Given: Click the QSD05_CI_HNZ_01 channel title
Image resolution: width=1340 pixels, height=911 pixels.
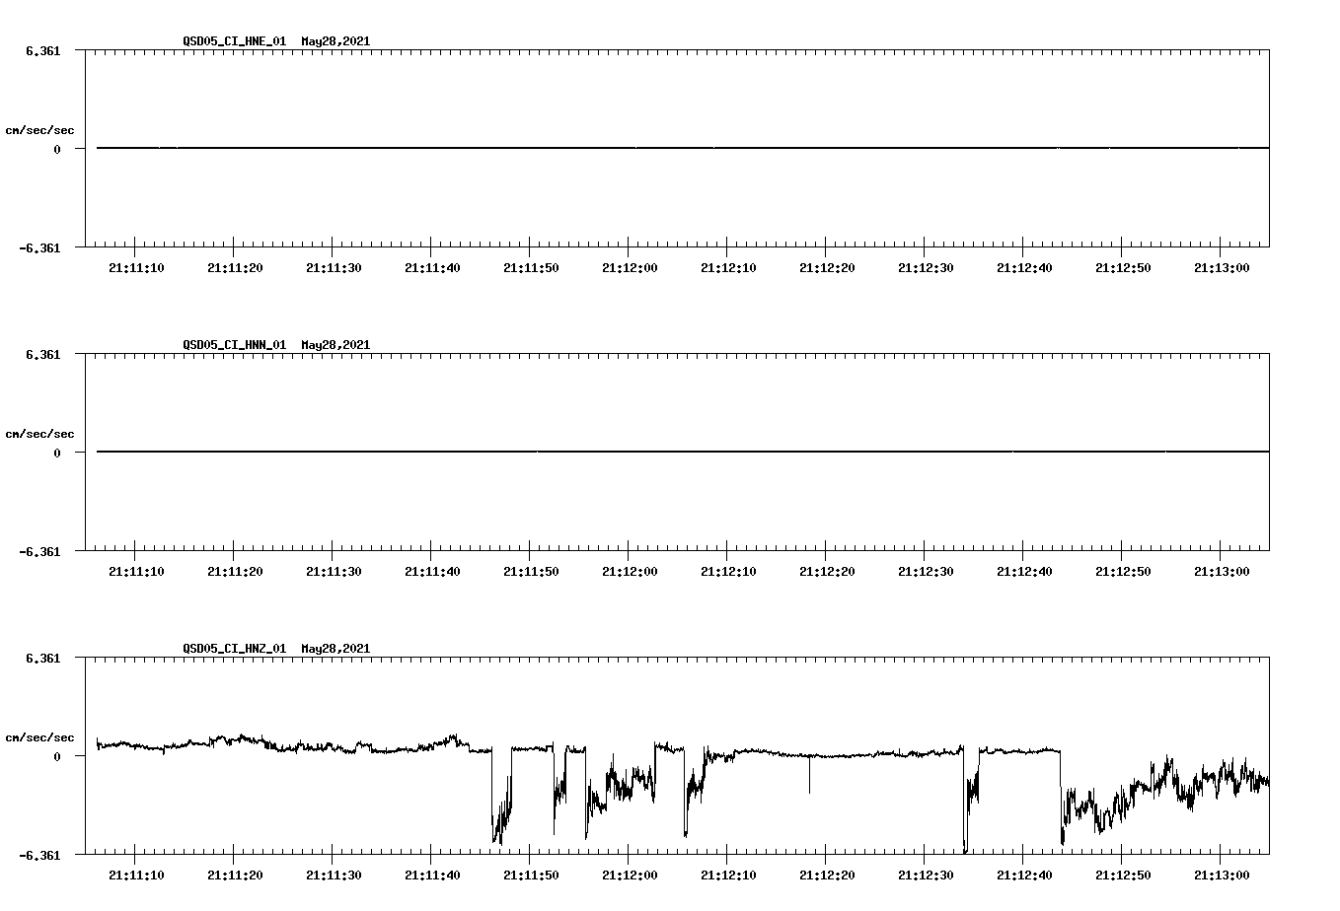Looking at the screenshot, I should pos(234,649).
